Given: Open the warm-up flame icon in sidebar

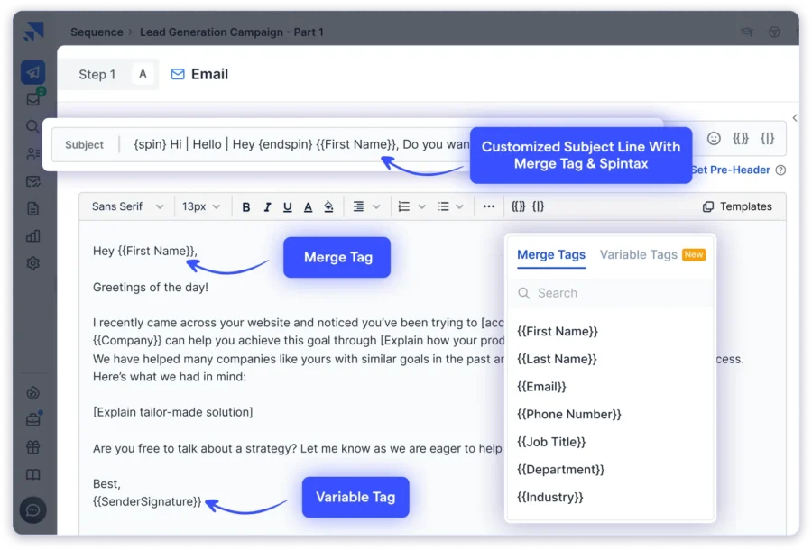Looking at the screenshot, I should [32, 393].
